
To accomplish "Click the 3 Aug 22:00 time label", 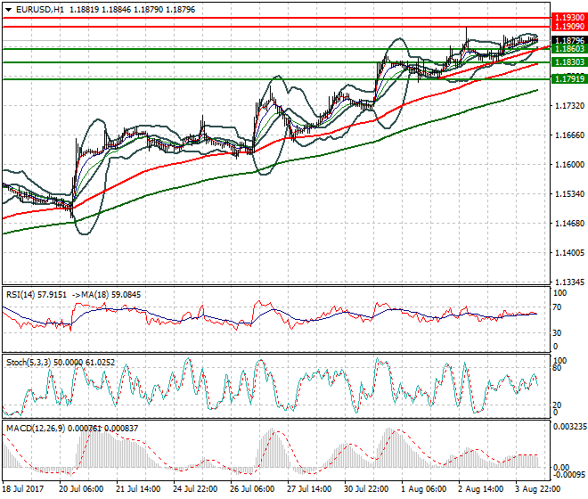I will point(537,489).
